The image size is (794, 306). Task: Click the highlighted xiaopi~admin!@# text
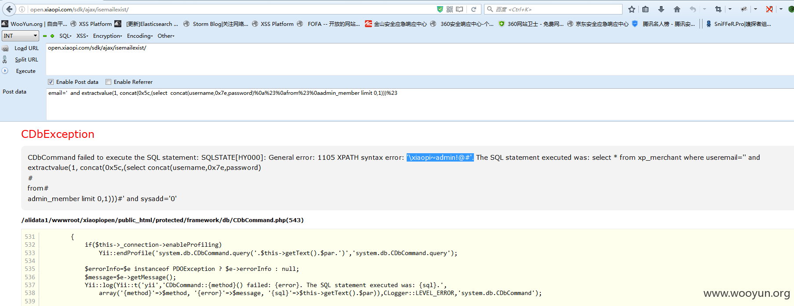[440, 157]
